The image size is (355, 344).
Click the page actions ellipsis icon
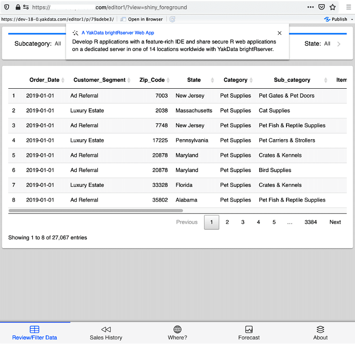[311, 7]
